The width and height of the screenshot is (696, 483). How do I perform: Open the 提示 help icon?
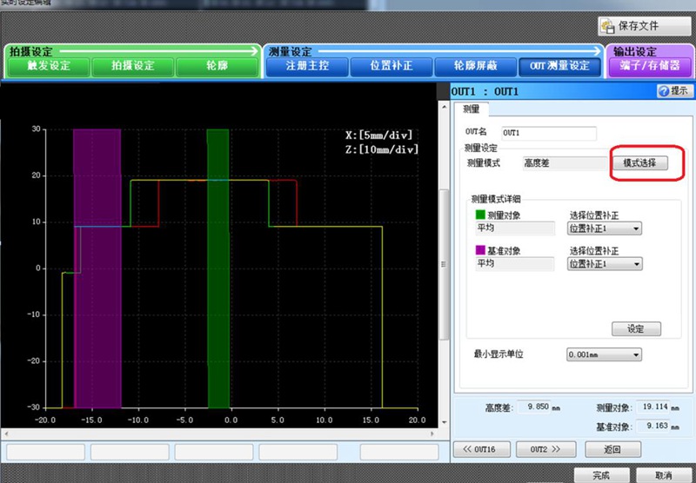pos(664,90)
